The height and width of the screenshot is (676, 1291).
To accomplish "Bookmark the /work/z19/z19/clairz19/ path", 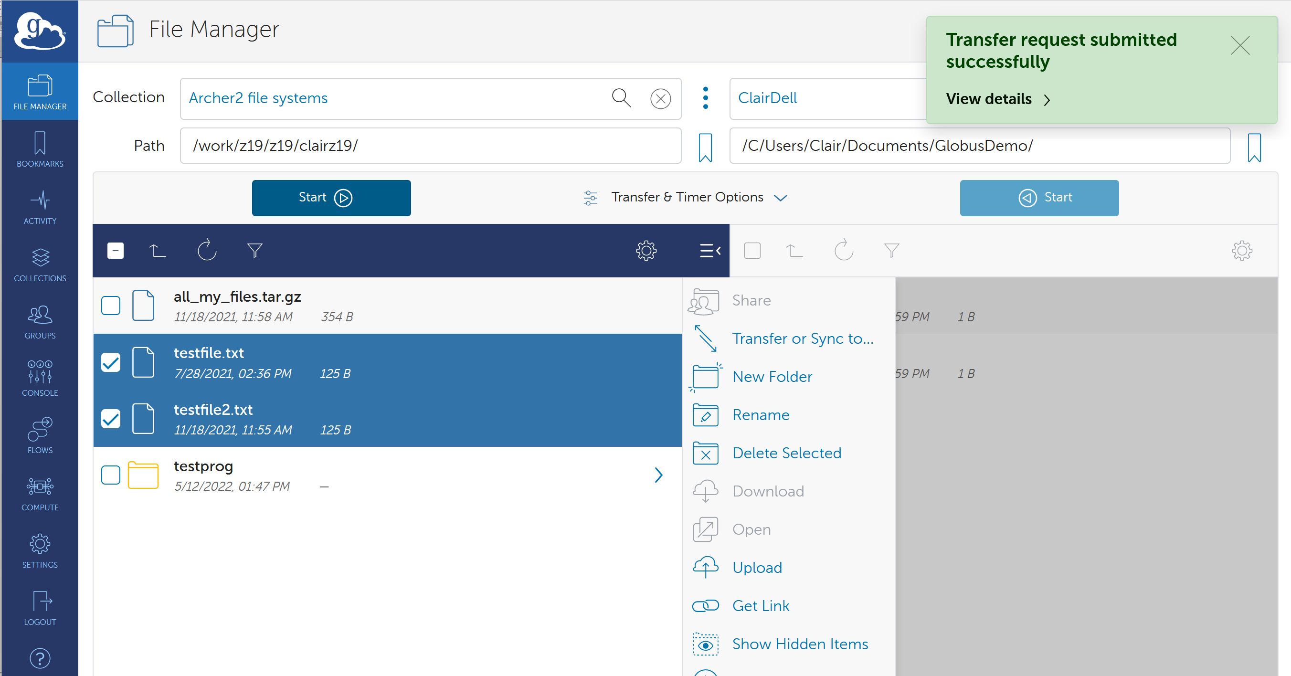I will click(x=705, y=148).
